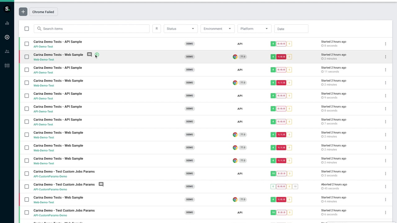Check the 11 seconds API Sample run
397x223 pixels.
27,70
